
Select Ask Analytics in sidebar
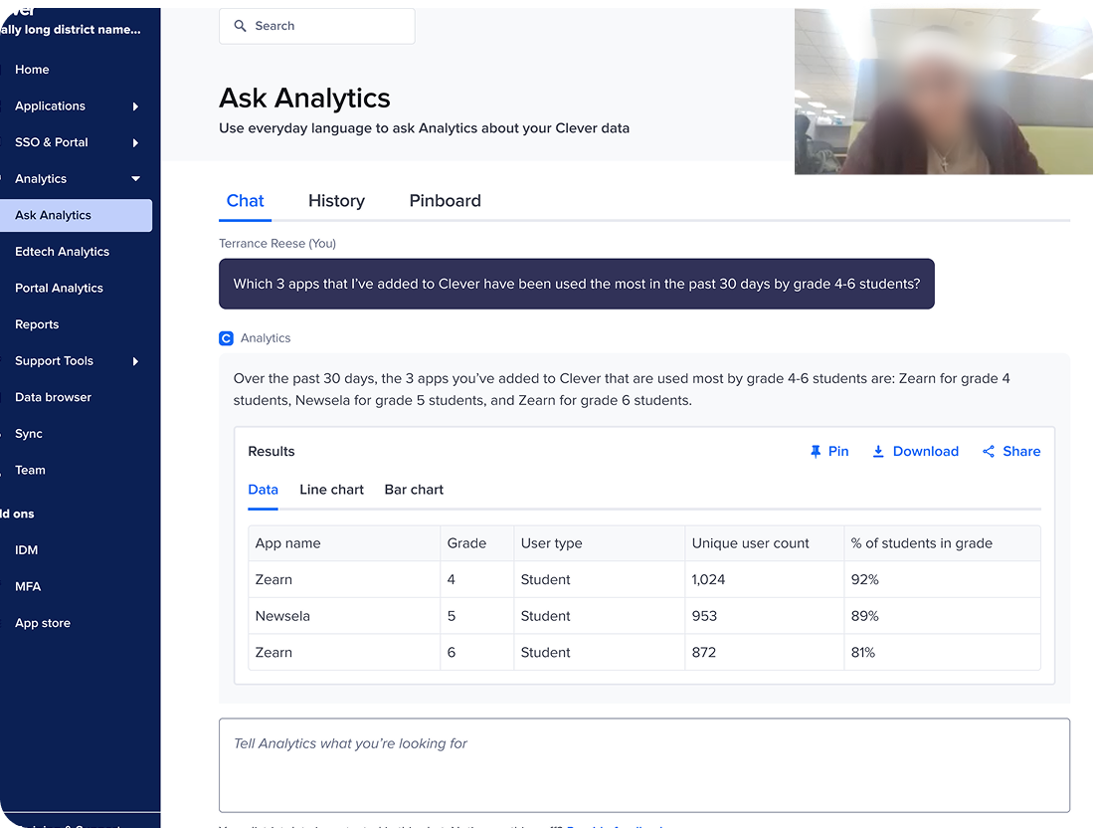[76, 216]
